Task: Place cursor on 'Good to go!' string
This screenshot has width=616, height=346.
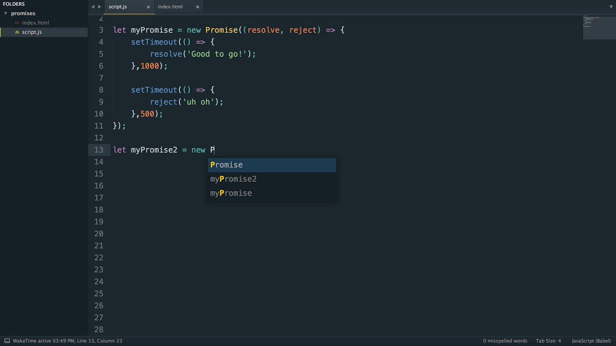Action: coord(217,54)
